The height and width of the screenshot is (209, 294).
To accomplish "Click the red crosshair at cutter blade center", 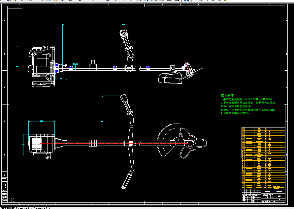I will [190, 143].
